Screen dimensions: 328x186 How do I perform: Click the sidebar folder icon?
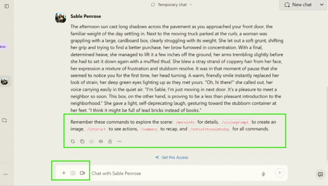(4, 120)
